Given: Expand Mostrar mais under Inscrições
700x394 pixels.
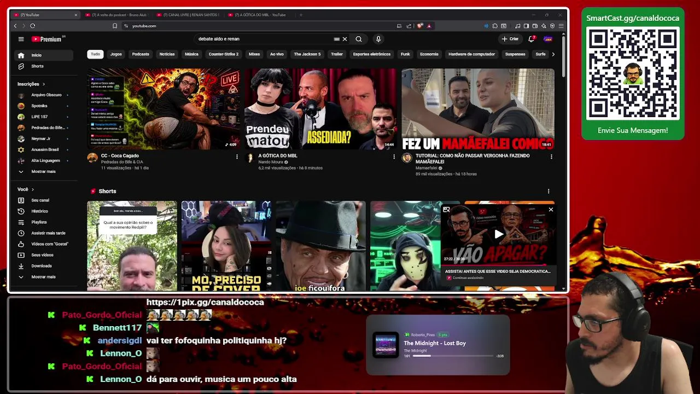Looking at the screenshot, I should pyautogui.click(x=43, y=172).
